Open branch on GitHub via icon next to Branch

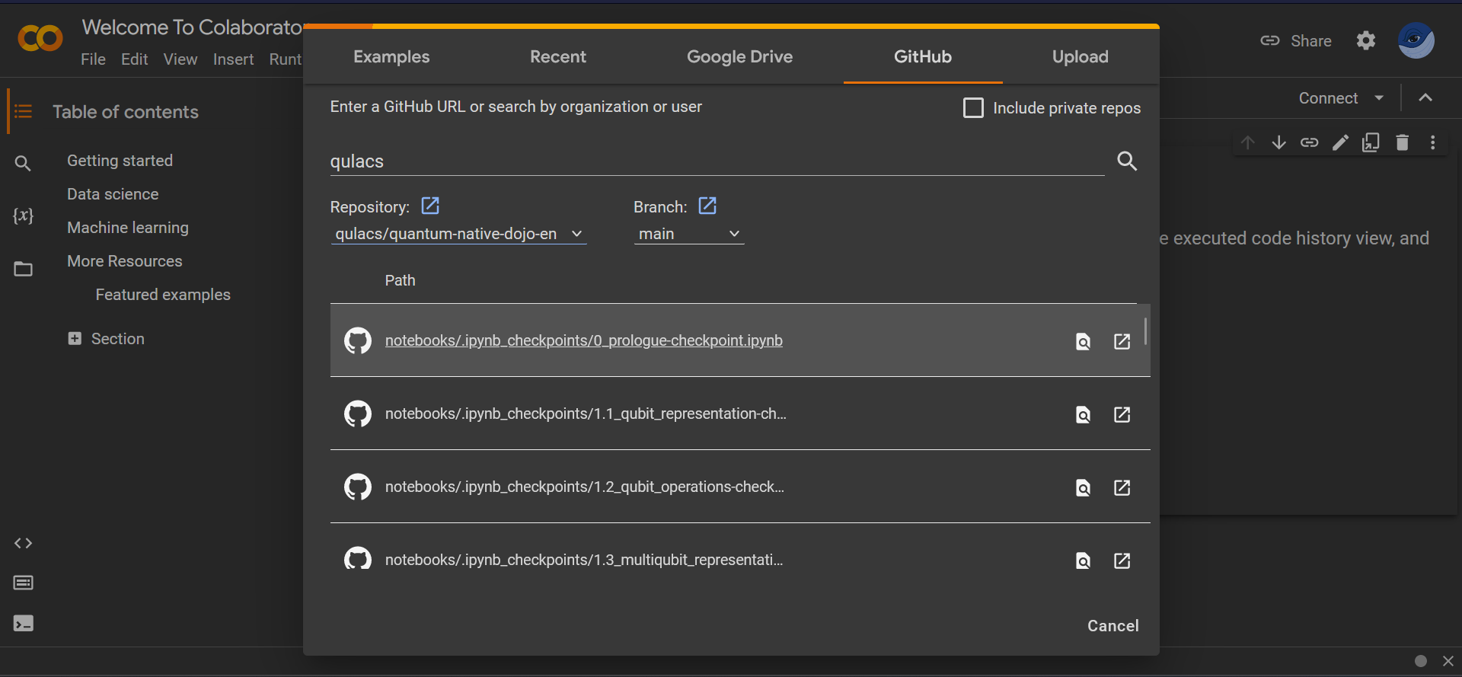[707, 206]
